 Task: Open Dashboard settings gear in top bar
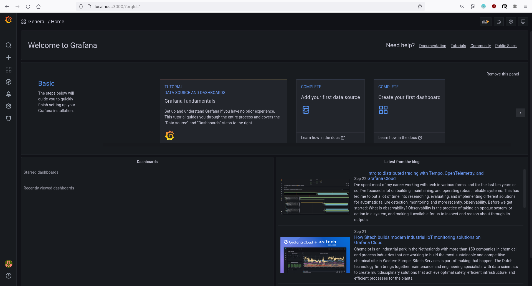511,22
